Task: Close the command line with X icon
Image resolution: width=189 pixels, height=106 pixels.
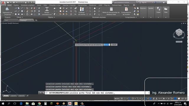Action: pyautogui.click(x=40, y=93)
